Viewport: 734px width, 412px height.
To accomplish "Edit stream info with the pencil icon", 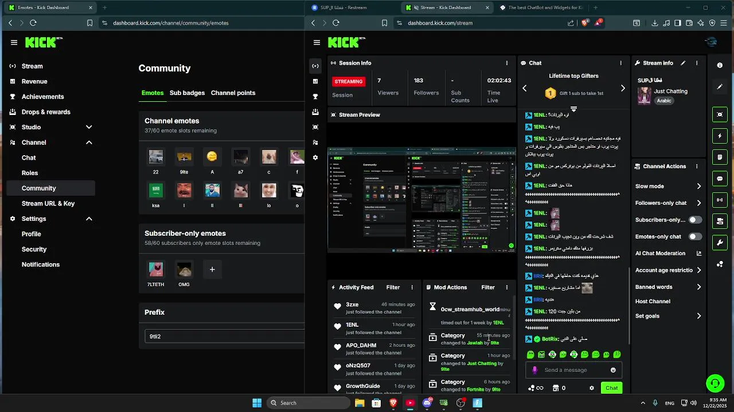I will (683, 63).
